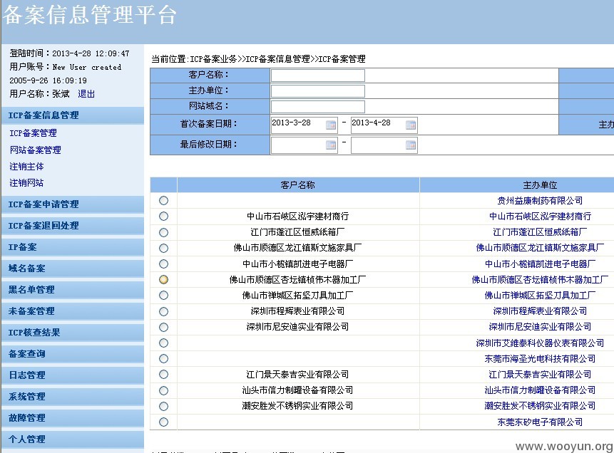This screenshot has height=453, width=614.
Task: Open 汕头市信力制罐设备有限公司 organizer link
Action: (540, 390)
